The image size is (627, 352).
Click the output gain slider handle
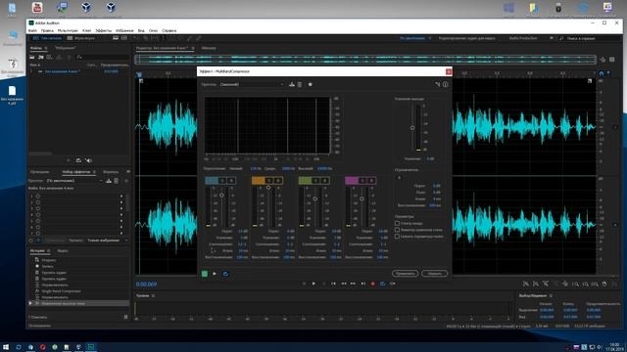coord(412,128)
